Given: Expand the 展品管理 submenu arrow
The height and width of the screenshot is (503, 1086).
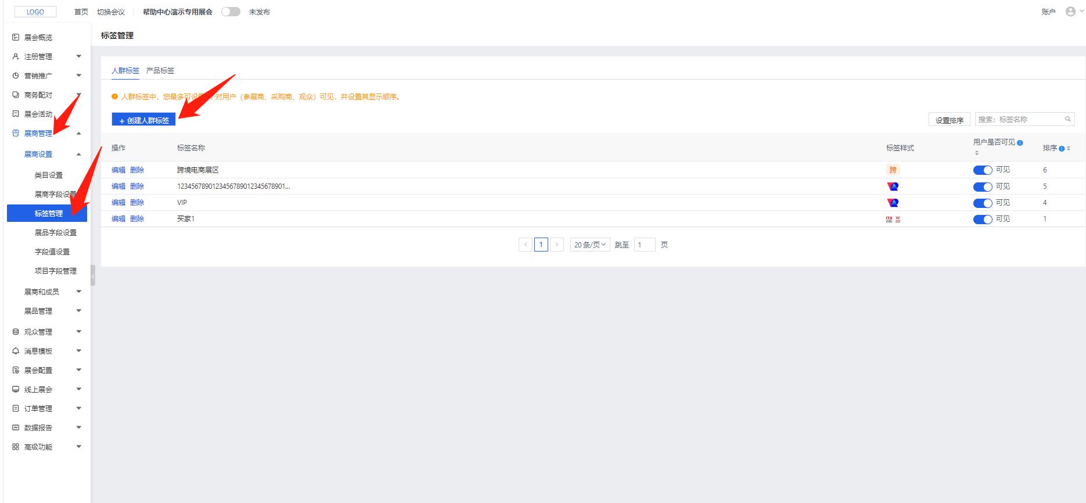Looking at the screenshot, I should (79, 311).
